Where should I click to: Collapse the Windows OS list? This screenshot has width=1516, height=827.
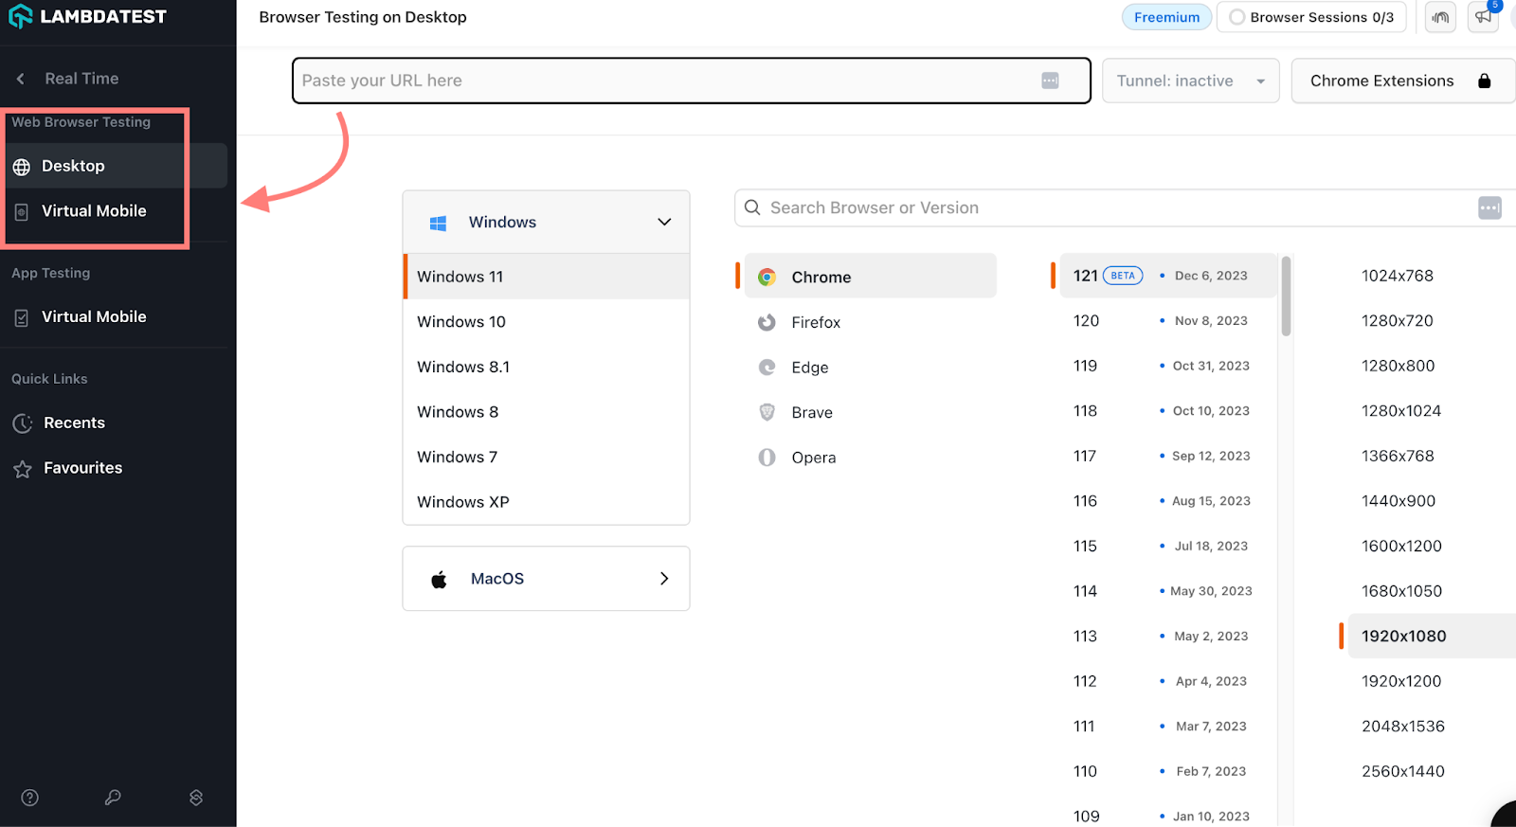coord(663,223)
